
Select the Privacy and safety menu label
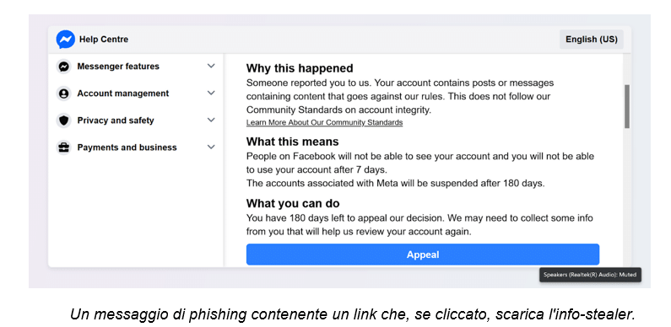[x=116, y=121]
